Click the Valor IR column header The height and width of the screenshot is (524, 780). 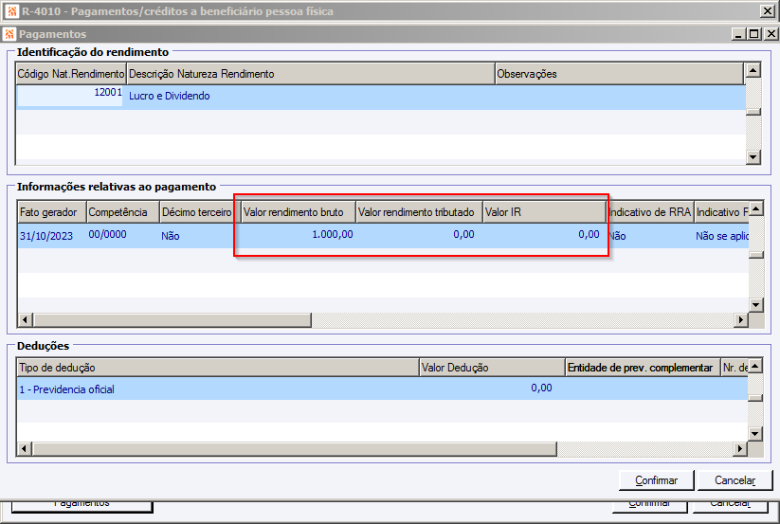(544, 212)
